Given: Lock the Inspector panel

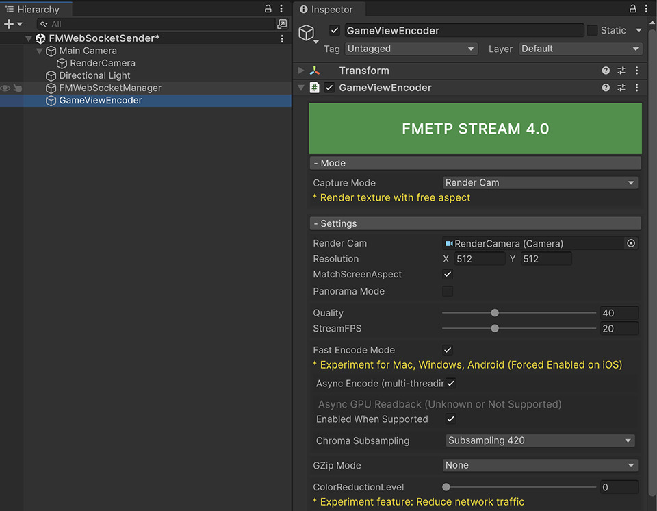Looking at the screenshot, I should 633,8.
